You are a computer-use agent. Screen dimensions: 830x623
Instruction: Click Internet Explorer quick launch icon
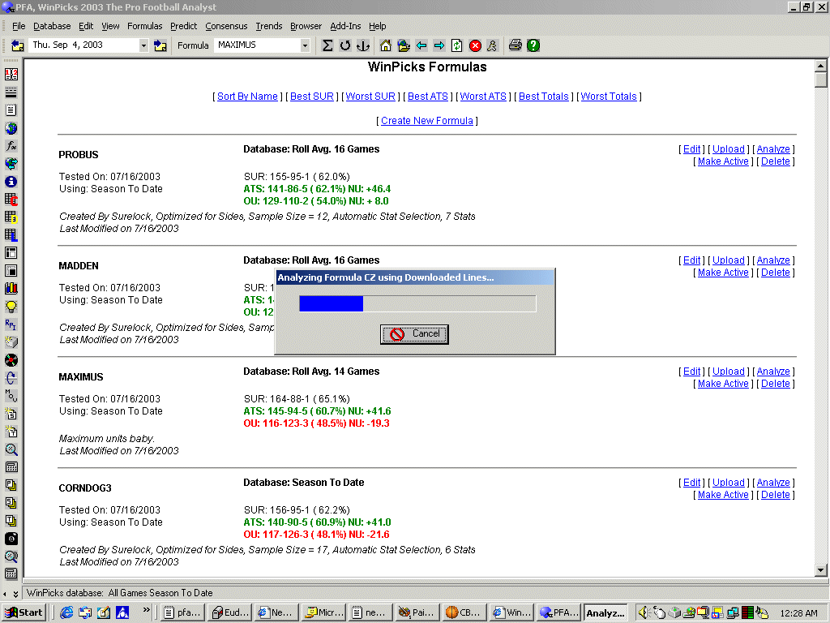click(x=66, y=613)
